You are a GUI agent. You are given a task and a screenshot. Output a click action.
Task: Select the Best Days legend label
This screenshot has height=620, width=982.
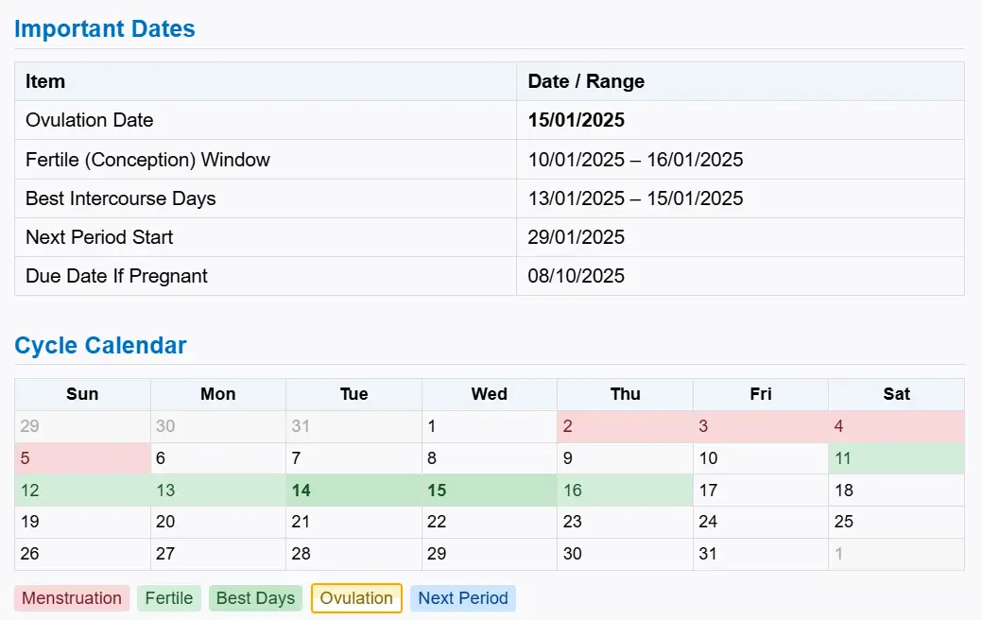[x=255, y=598]
